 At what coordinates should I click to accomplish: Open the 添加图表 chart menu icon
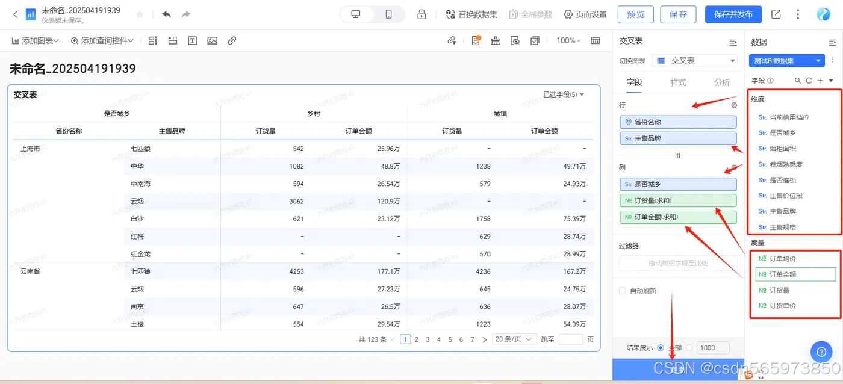click(x=15, y=40)
